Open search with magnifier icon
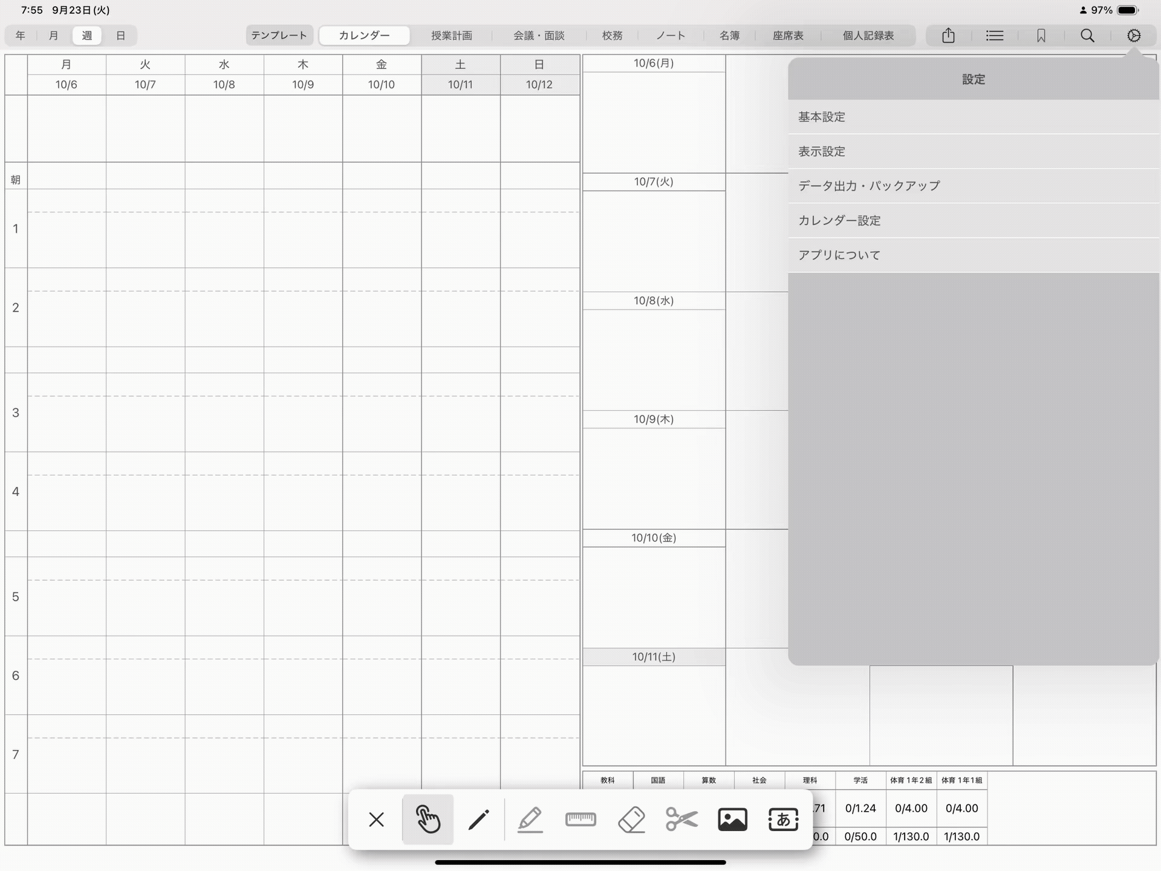The image size is (1161, 871). 1087,36
